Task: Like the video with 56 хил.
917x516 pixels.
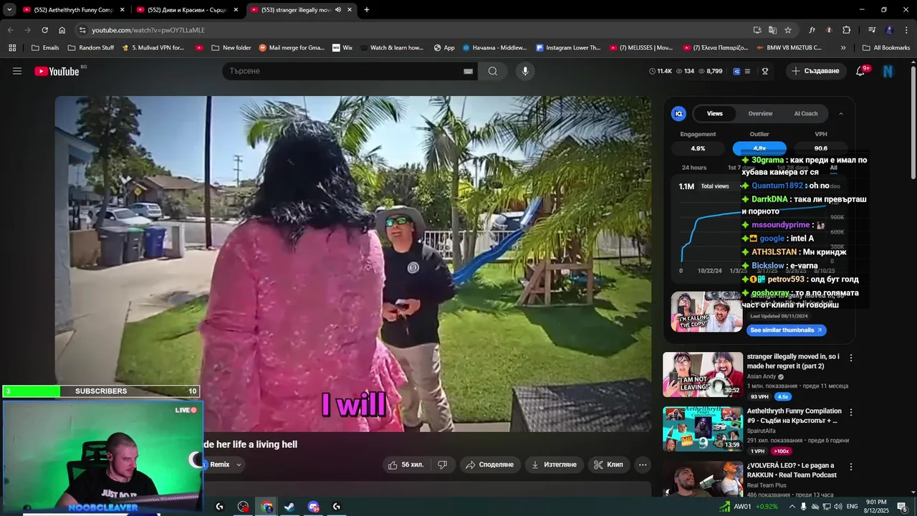Action: [405, 464]
